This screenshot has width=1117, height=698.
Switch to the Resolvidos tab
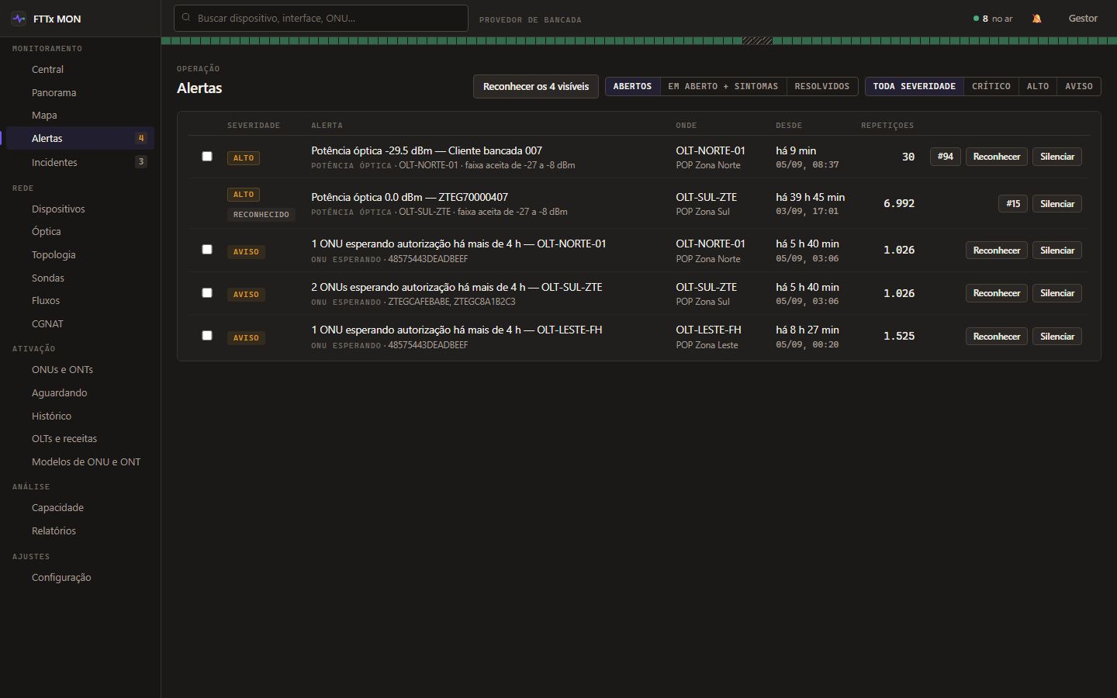point(822,86)
